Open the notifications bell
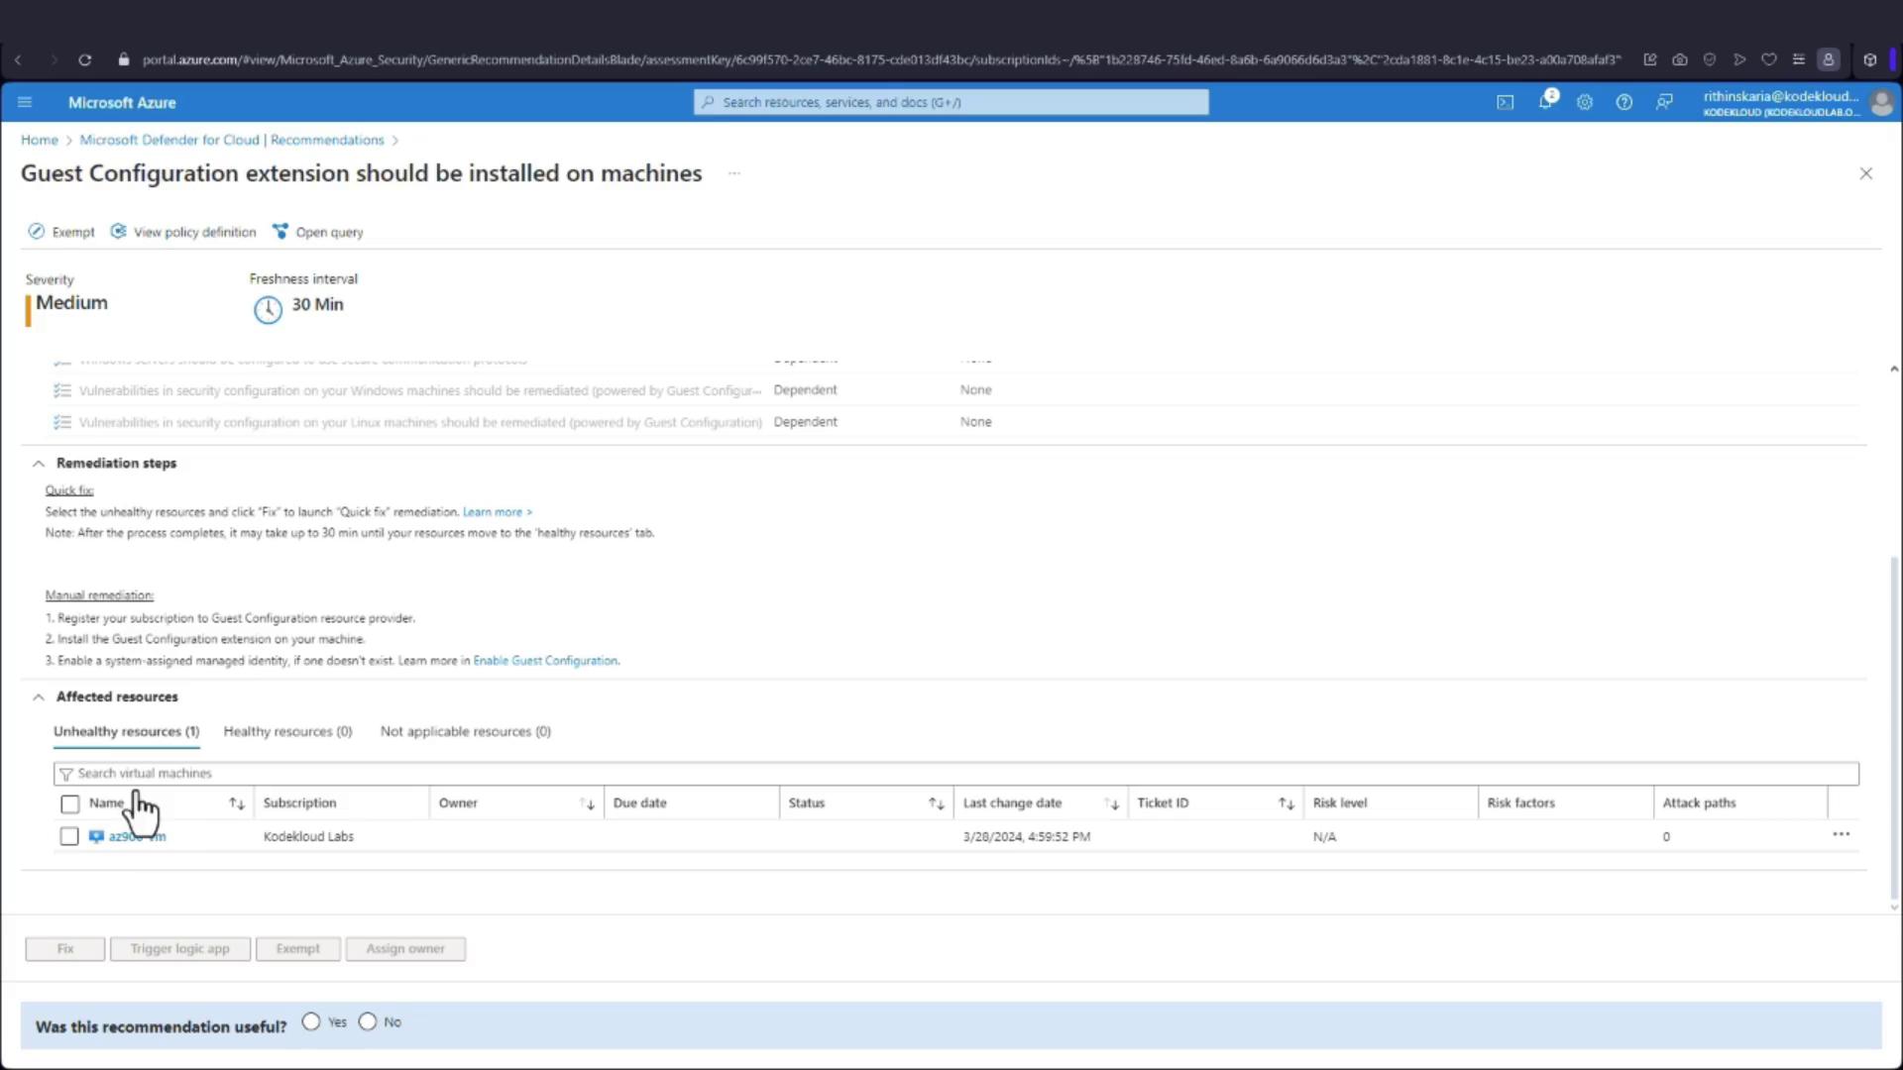Viewport: 1903px width, 1070px height. pyautogui.click(x=1544, y=102)
